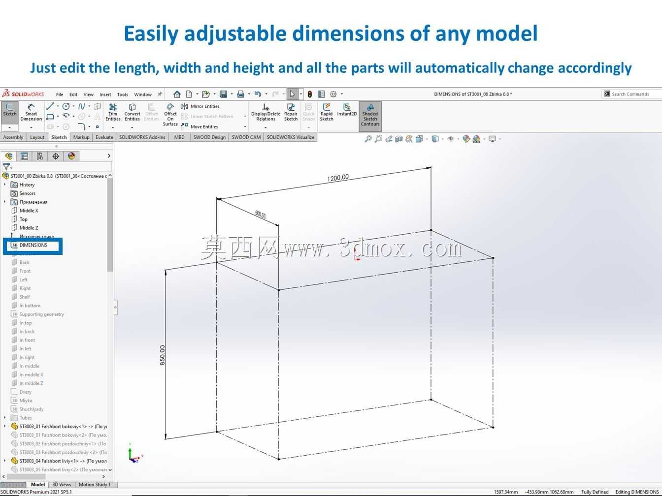Image resolution: width=662 pixels, height=496 pixels.
Task: Click the Instant2D icon
Action: click(x=347, y=110)
